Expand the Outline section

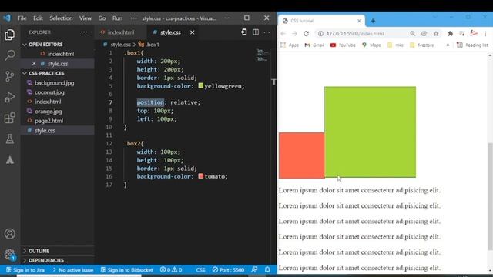click(58, 251)
